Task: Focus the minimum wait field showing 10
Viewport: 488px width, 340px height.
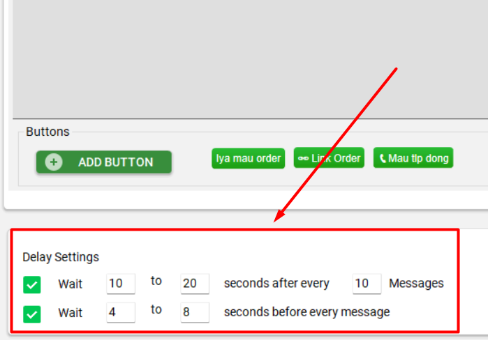Action: [121, 284]
